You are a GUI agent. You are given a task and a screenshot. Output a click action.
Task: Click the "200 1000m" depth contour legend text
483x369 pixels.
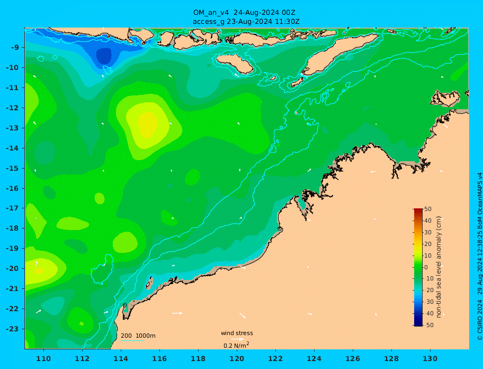[138, 336]
